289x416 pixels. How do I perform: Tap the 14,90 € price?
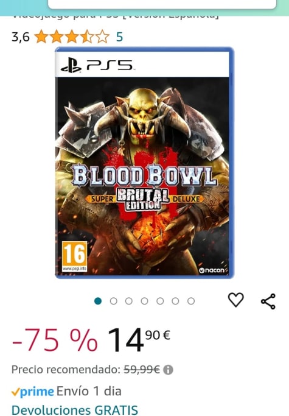click(139, 340)
